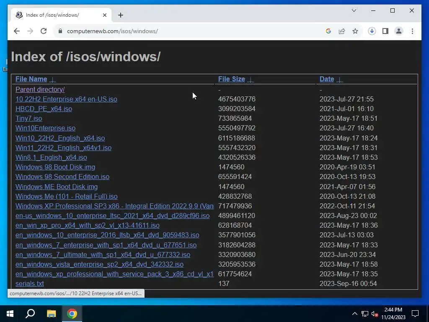Open the Chrome profile avatar
Viewport: 429px width, 322px height.
pyautogui.click(x=399, y=31)
